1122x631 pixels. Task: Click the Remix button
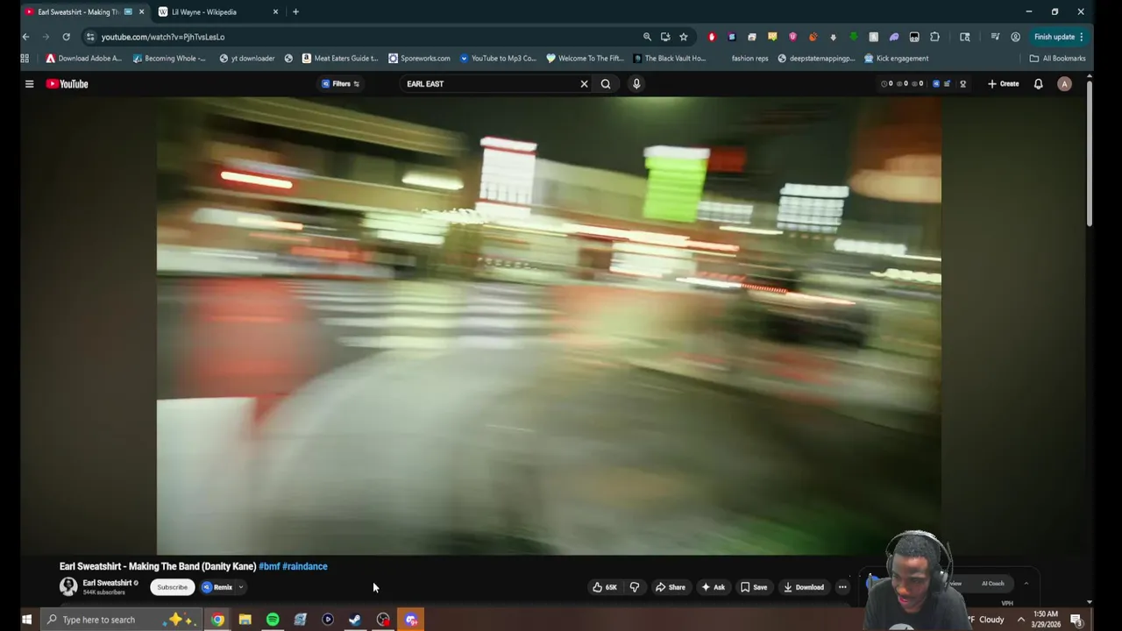click(217, 587)
